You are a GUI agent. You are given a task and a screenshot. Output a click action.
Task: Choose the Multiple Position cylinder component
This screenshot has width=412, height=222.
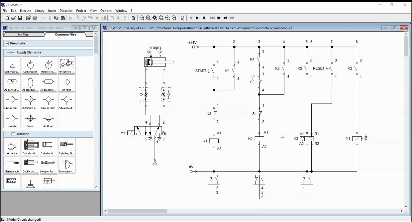(49, 165)
